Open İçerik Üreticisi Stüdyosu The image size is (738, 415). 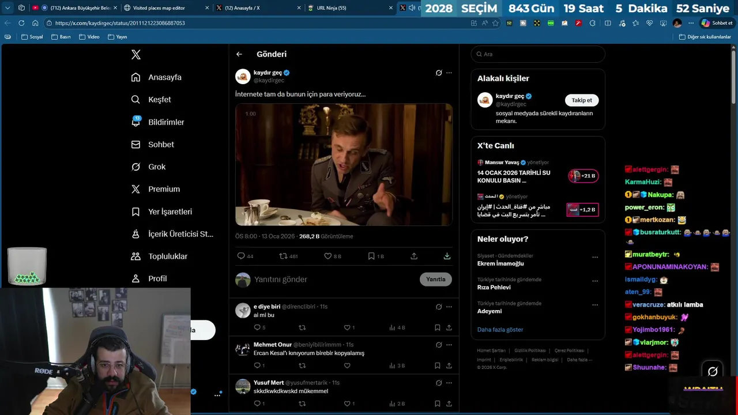click(x=172, y=234)
